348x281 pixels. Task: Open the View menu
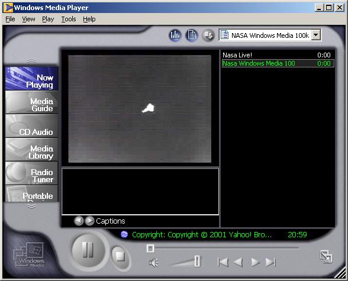[x=28, y=20]
